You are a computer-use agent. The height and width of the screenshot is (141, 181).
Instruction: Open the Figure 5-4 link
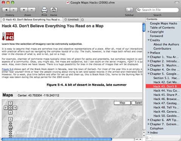click(8, 69)
